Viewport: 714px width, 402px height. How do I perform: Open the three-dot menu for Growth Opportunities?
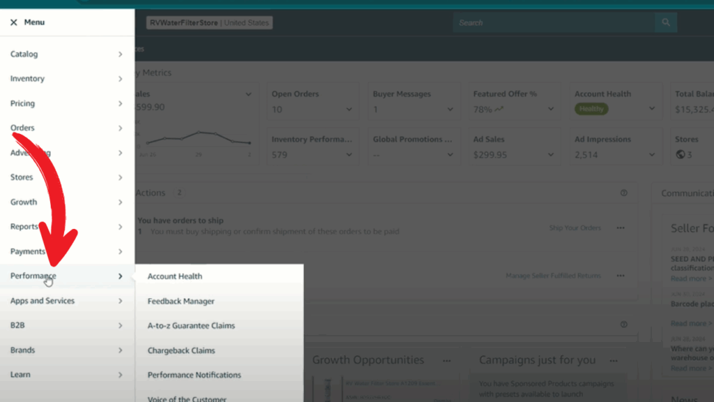(x=446, y=361)
